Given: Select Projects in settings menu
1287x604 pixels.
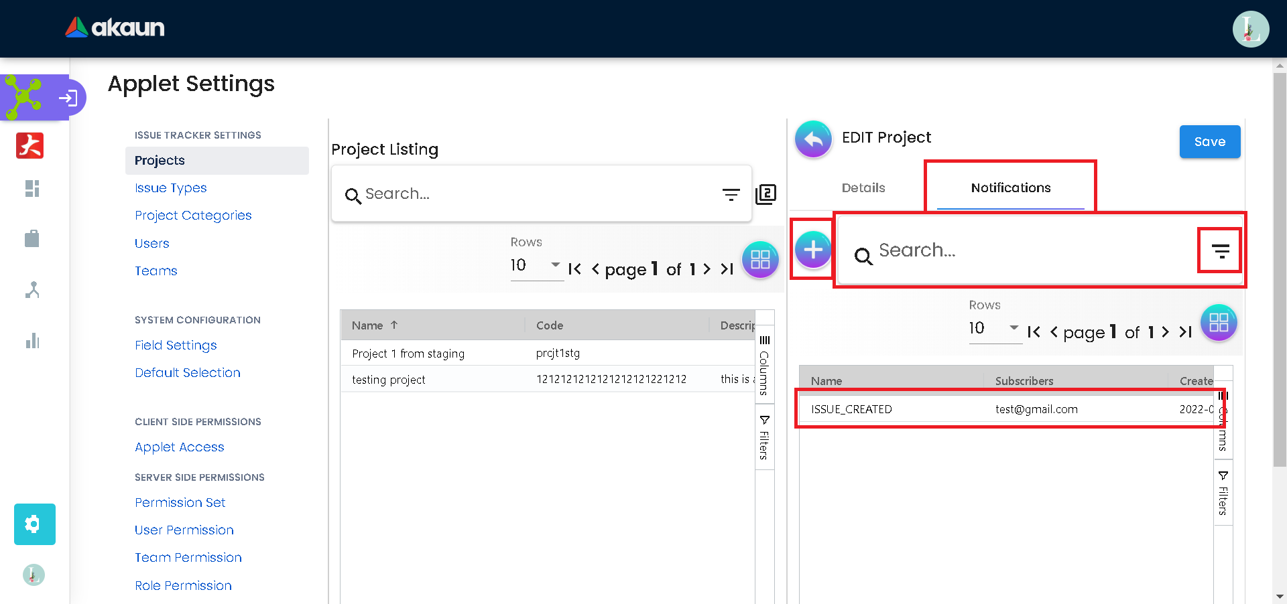Looking at the screenshot, I should [x=217, y=161].
